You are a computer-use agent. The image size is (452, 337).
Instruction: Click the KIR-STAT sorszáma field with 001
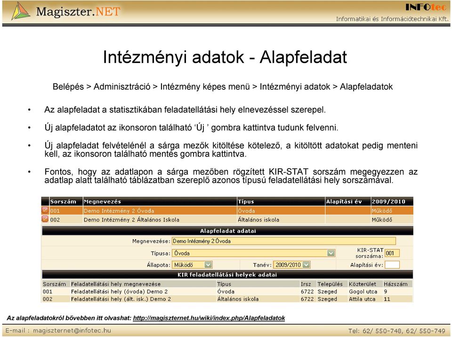392,253
